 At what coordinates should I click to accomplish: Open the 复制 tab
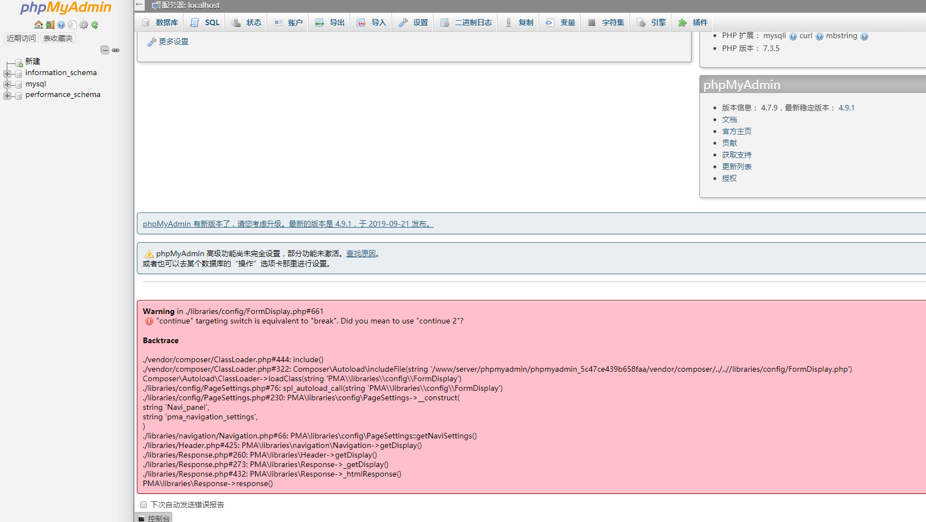[518, 22]
